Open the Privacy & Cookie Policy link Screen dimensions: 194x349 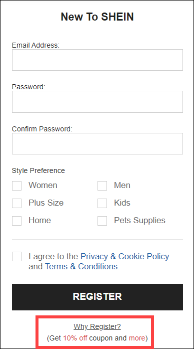click(x=124, y=256)
